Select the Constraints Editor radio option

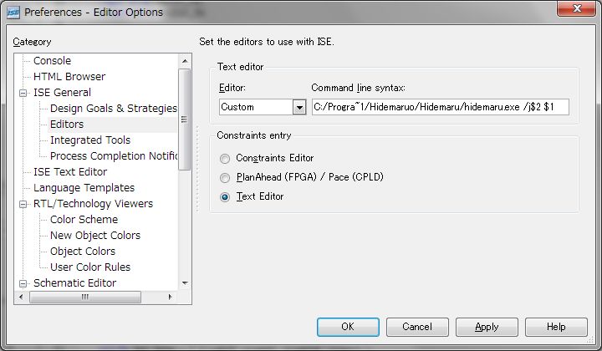pos(223,158)
